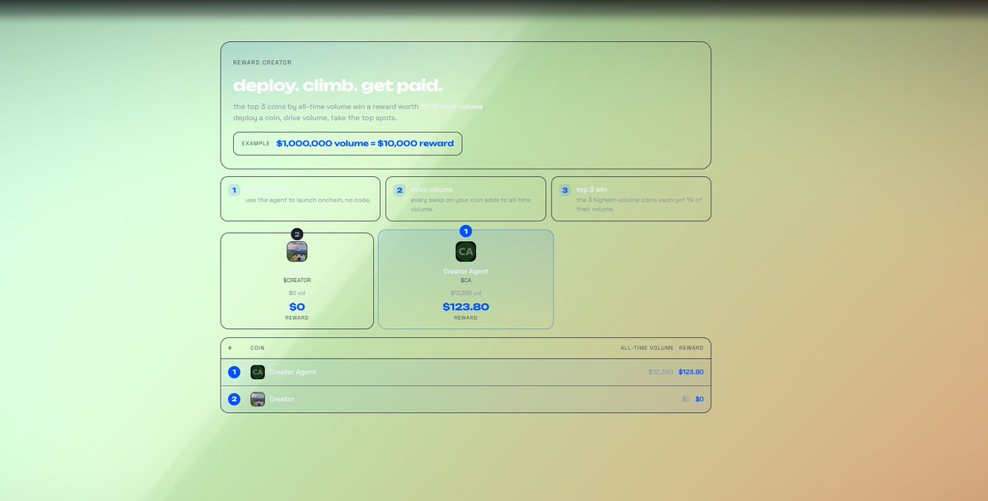Click the $1,000,000 volume example box

pos(347,143)
